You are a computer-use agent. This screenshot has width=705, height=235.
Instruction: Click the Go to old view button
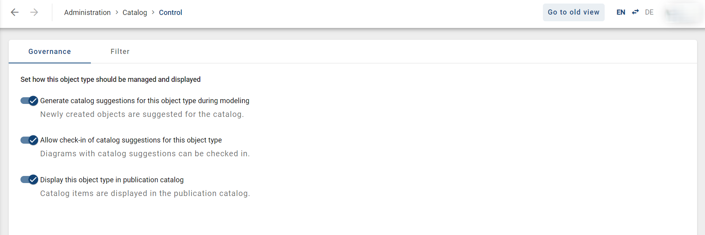pyautogui.click(x=573, y=12)
